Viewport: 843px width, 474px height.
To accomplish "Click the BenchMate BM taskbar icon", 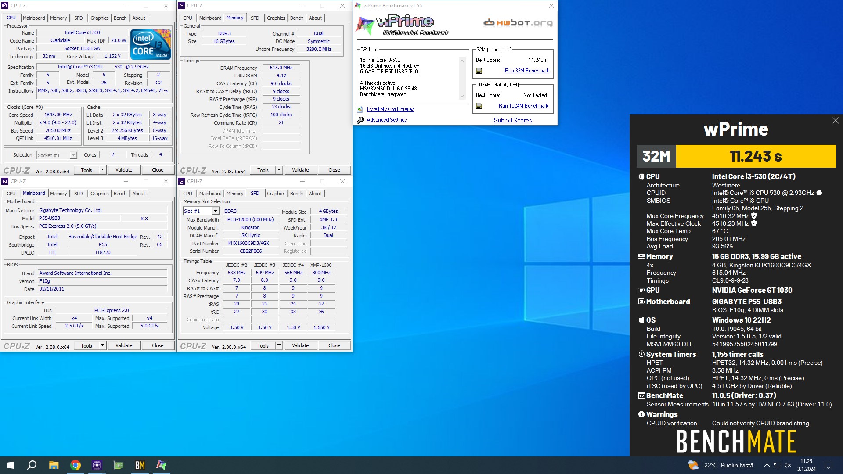I will tap(140, 465).
